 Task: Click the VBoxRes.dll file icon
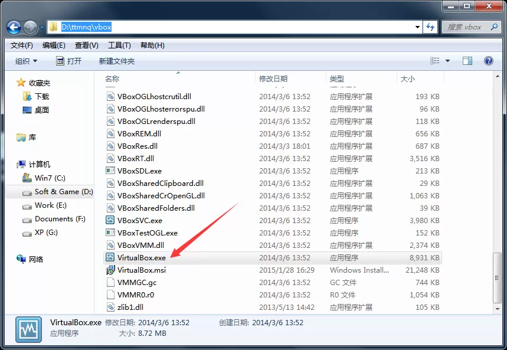[110, 146]
